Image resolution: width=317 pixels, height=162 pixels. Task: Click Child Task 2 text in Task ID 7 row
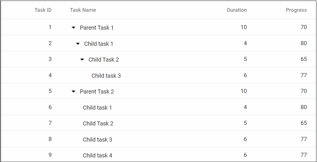[x=98, y=123]
